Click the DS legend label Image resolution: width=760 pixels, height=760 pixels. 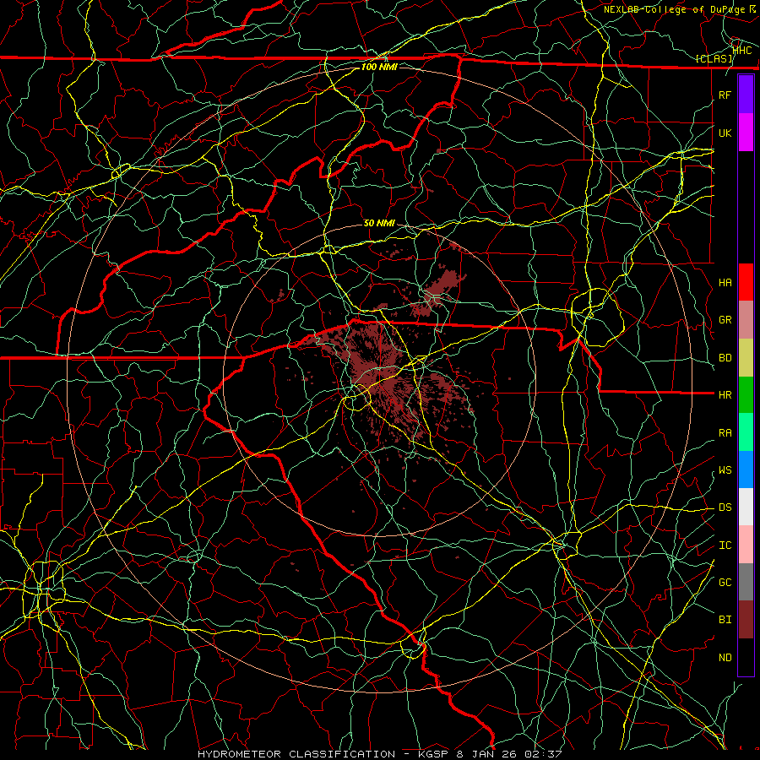(725, 508)
